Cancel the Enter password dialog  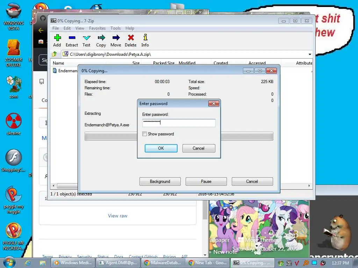(199, 148)
